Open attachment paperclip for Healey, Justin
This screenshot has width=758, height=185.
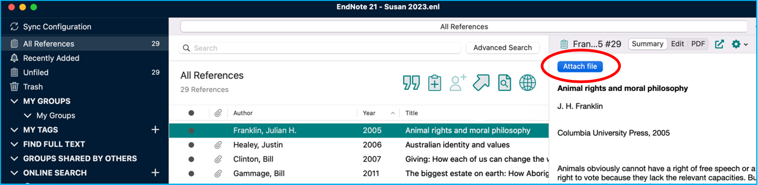tap(218, 145)
